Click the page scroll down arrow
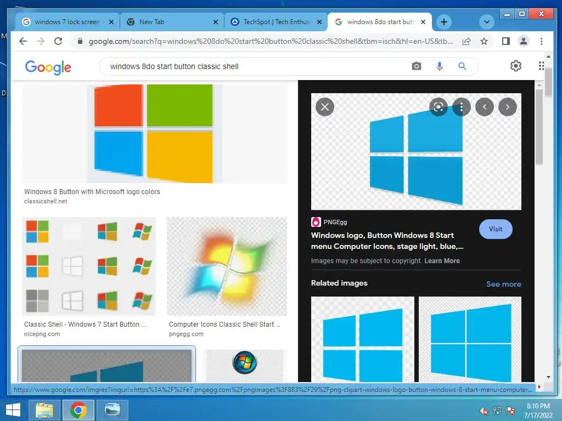 click(x=548, y=377)
